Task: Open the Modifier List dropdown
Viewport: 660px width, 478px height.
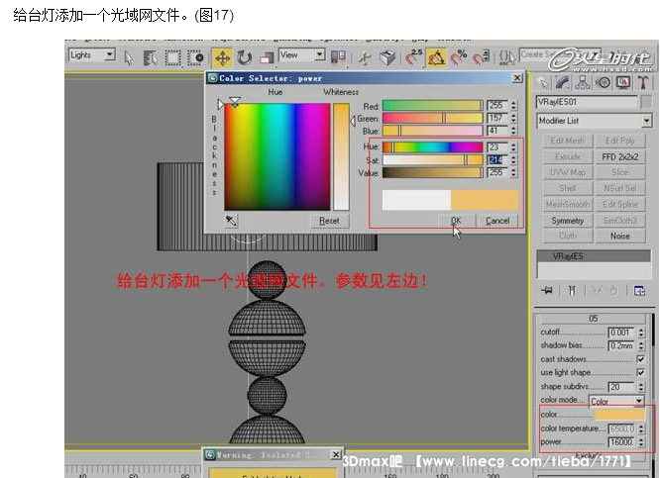Action: pyautogui.click(x=594, y=121)
